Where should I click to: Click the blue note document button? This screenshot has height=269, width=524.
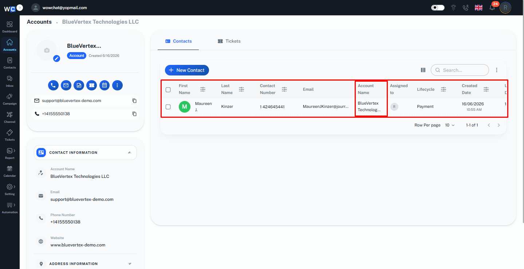(79, 85)
